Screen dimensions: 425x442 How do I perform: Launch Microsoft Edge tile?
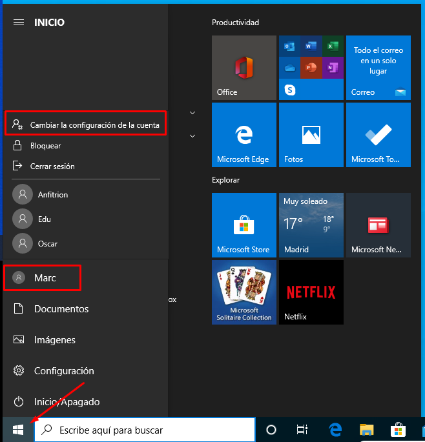coord(244,135)
